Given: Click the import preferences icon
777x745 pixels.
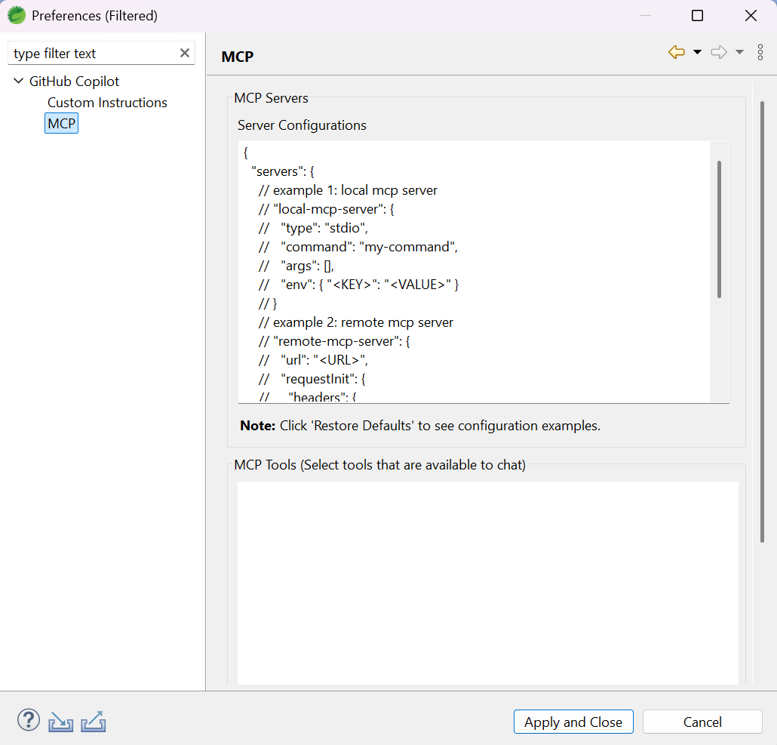Looking at the screenshot, I should pyautogui.click(x=60, y=721).
